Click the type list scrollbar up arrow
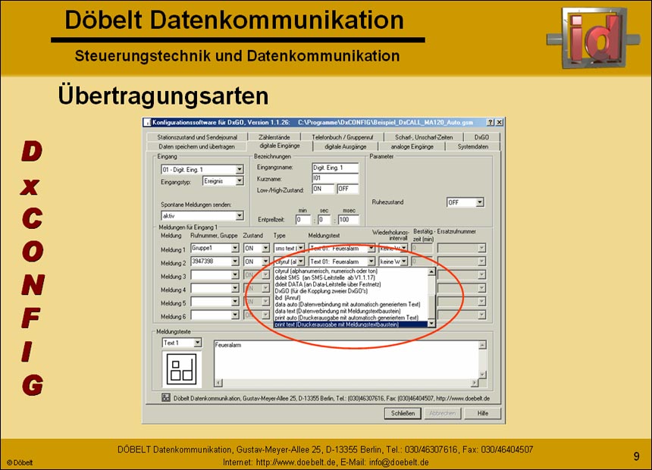Image resolution: width=652 pixels, height=470 pixels. point(431,271)
